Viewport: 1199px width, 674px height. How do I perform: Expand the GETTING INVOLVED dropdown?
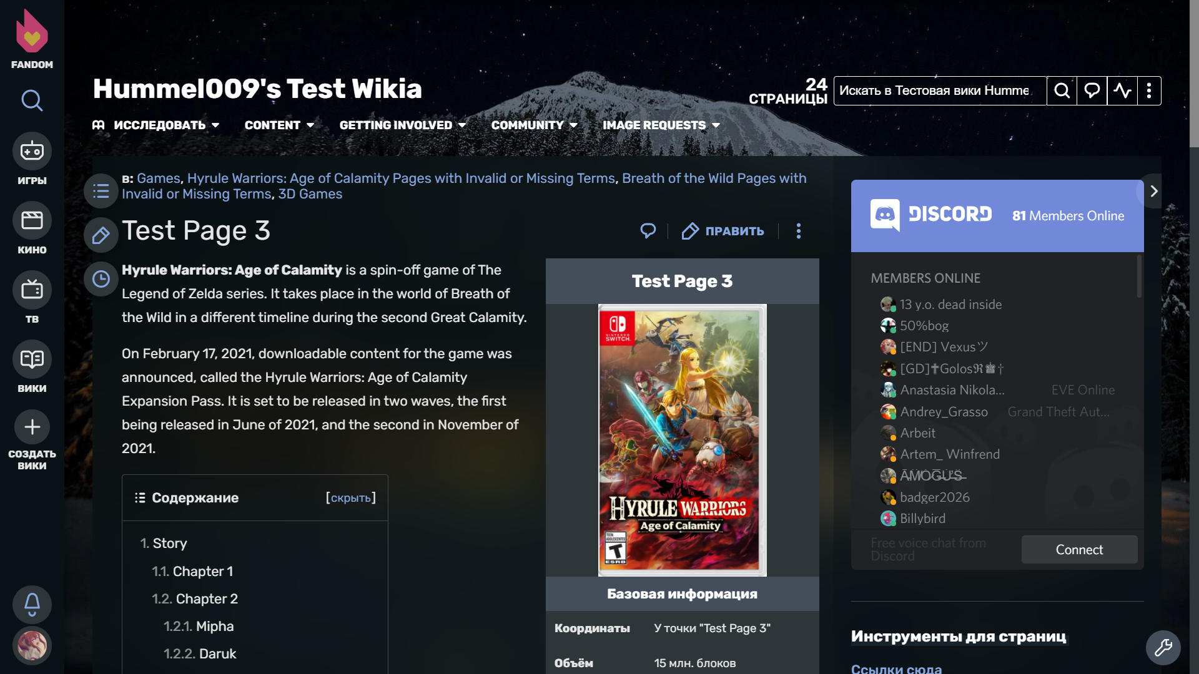point(402,125)
